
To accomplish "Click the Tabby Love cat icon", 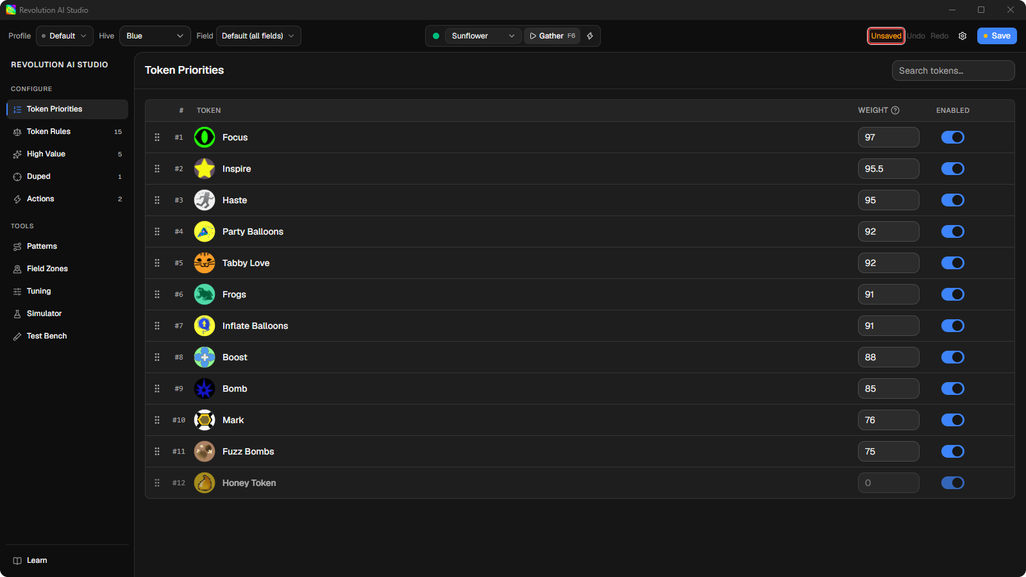I will tap(205, 263).
